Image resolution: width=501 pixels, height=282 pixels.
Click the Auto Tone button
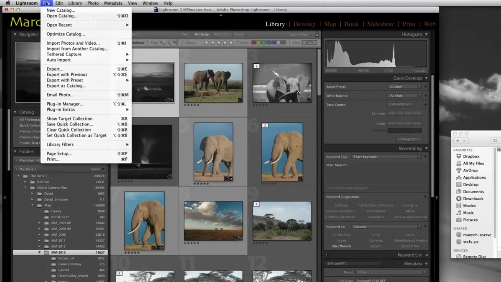(x=400, y=105)
